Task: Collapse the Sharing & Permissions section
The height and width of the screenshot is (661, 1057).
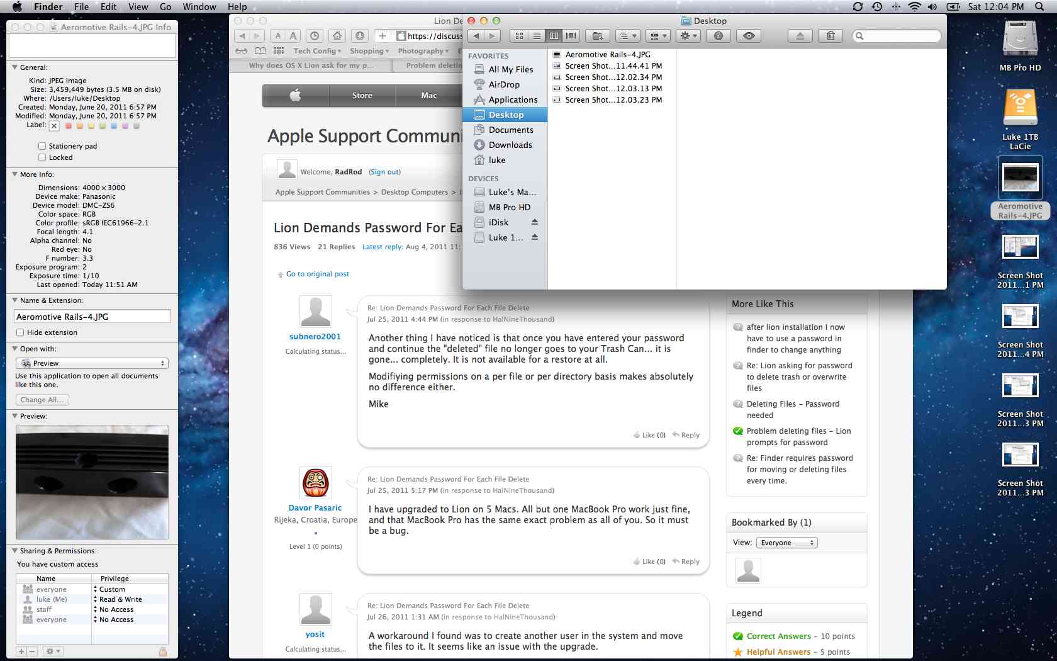Action: click(x=14, y=551)
